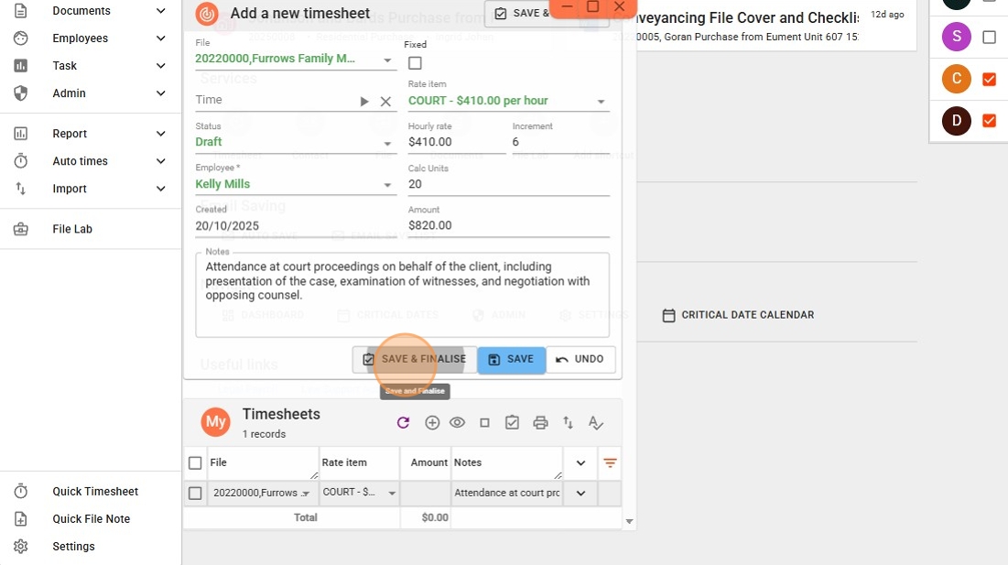Viewport: 1008px width, 565px height.
Task: Check the timesheet row checkbox for Furrows
Action: (x=195, y=494)
